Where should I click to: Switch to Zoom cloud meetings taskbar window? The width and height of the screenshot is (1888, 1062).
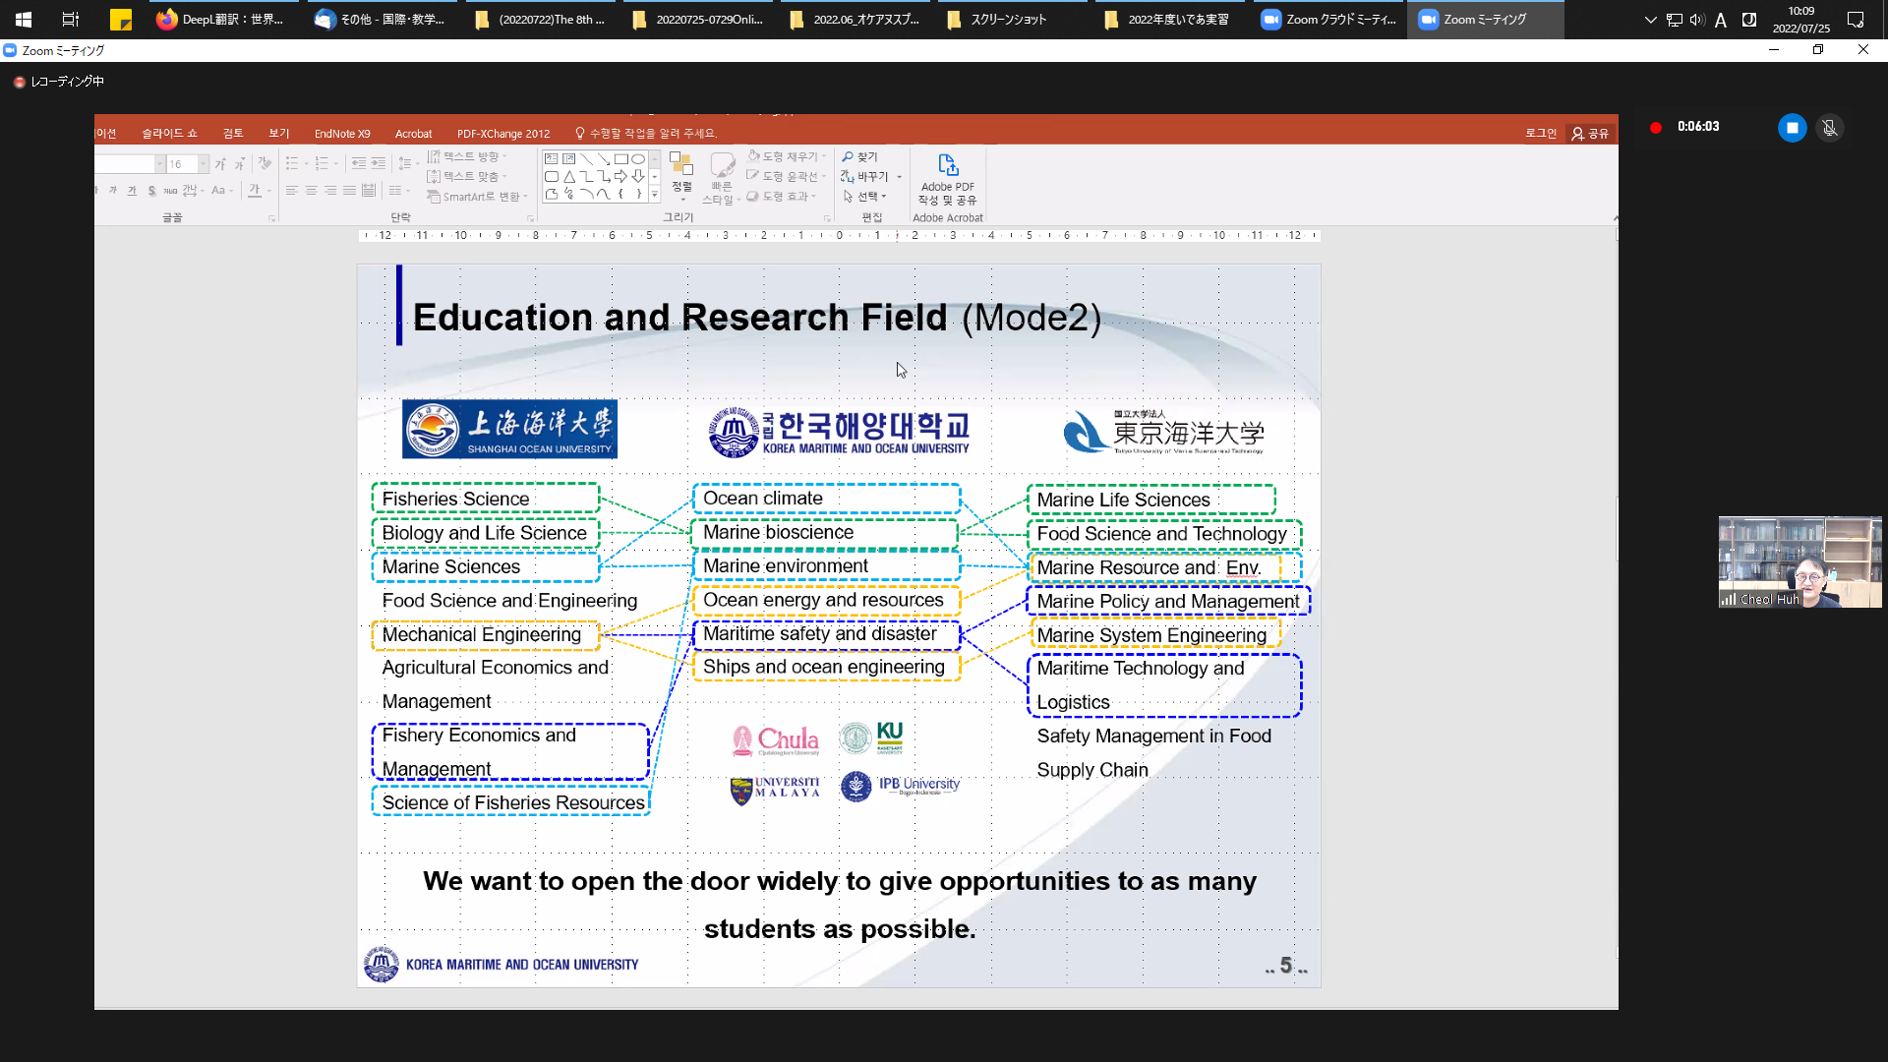click(x=1328, y=20)
